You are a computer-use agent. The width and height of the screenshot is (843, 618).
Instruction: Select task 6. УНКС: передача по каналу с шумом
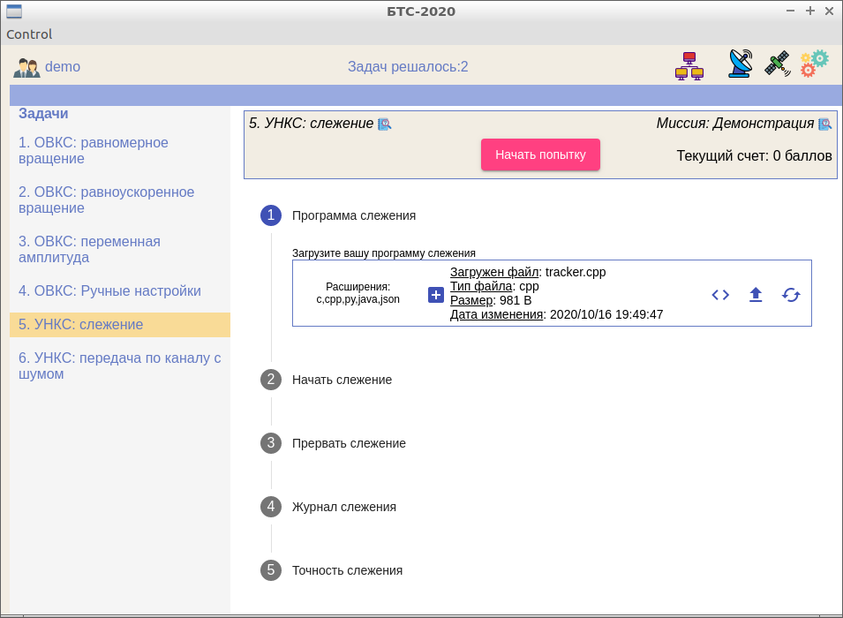pyautogui.click(x=119, y=366)
